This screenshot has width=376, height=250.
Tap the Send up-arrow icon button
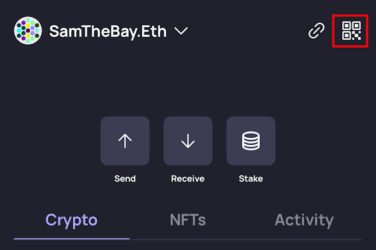tap(125, 141)
